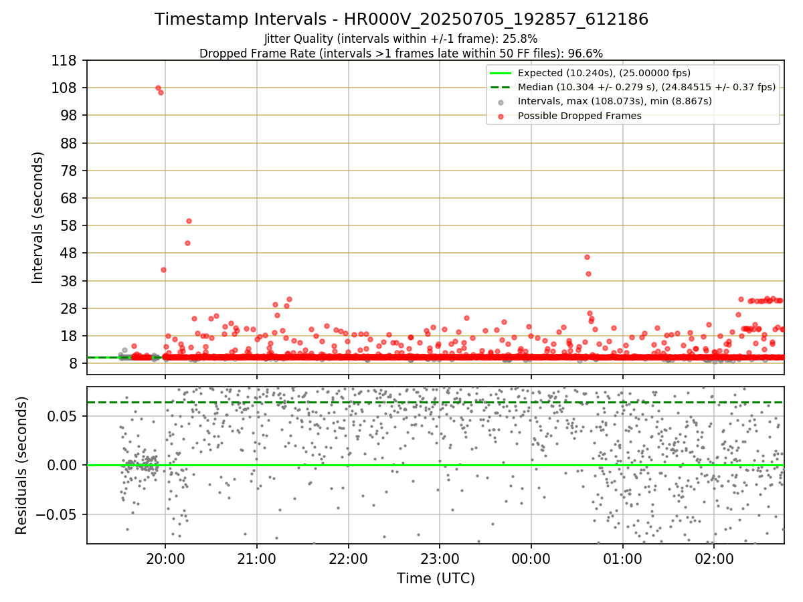Select the 18 tick label on intervals axis
Image resolution: width=803 pixels, height=602 pixels.
[68, 336]
